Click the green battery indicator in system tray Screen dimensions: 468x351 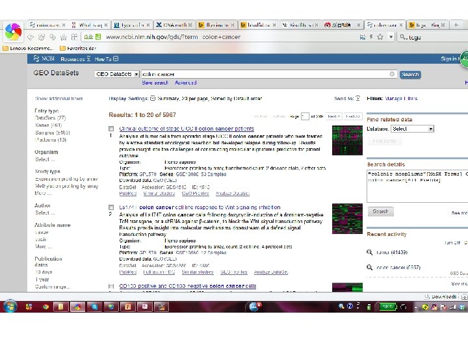click(387, 307)
